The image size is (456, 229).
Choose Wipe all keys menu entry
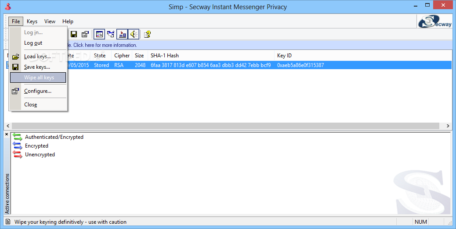38,78
